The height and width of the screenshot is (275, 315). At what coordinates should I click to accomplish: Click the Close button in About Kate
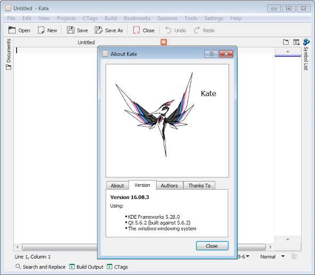[x=212, y=246]
